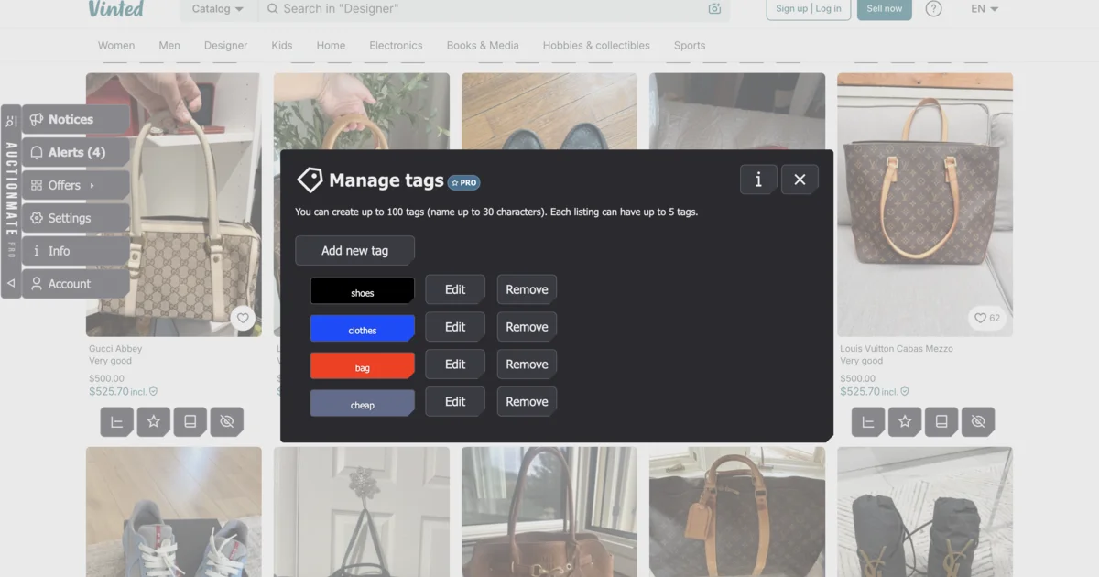Open the chart icon under Gucci Abbey
This screenshot has height=577, width=1099.
click(x=116, y=422)
